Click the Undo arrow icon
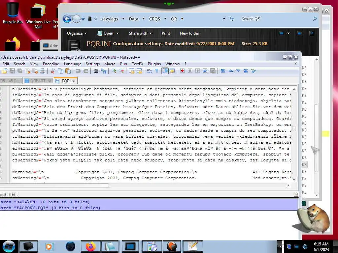 coord(78,71)
